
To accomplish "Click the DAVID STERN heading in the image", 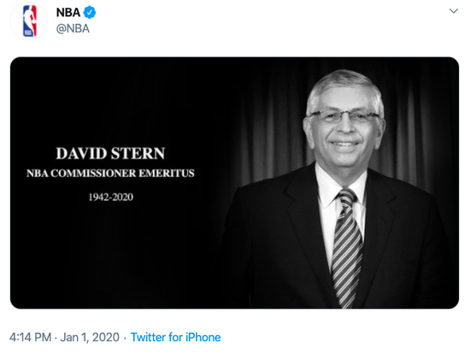I will [110, 153].
